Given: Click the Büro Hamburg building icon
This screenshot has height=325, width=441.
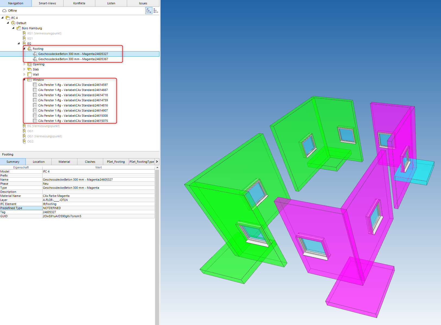Looking at the screenshot, I should point(19,28).
